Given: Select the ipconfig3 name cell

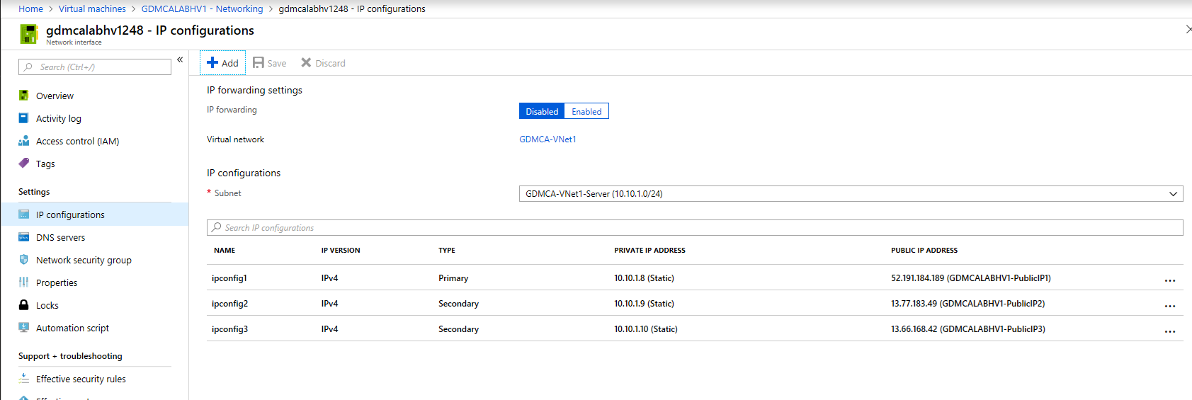Looking at the screenshot, I should [229, 328].
